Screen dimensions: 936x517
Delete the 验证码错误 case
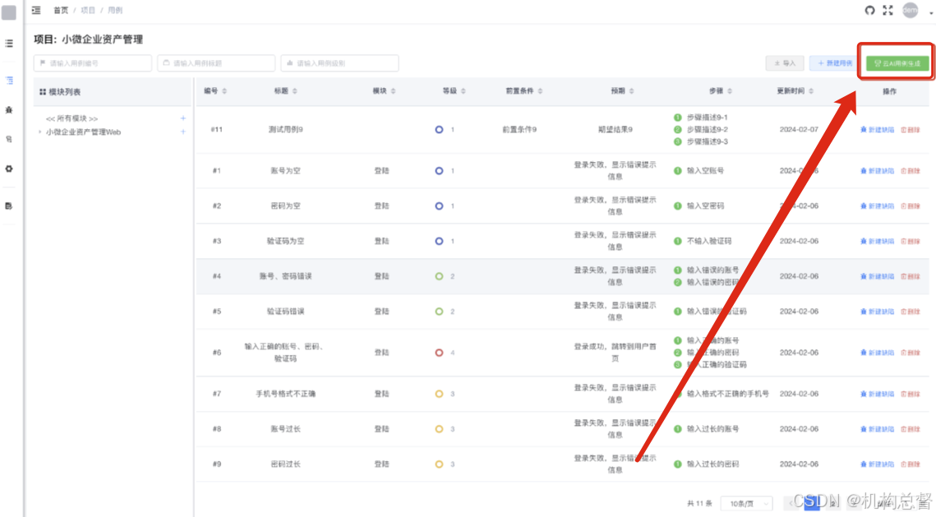[x=911, y=312]
